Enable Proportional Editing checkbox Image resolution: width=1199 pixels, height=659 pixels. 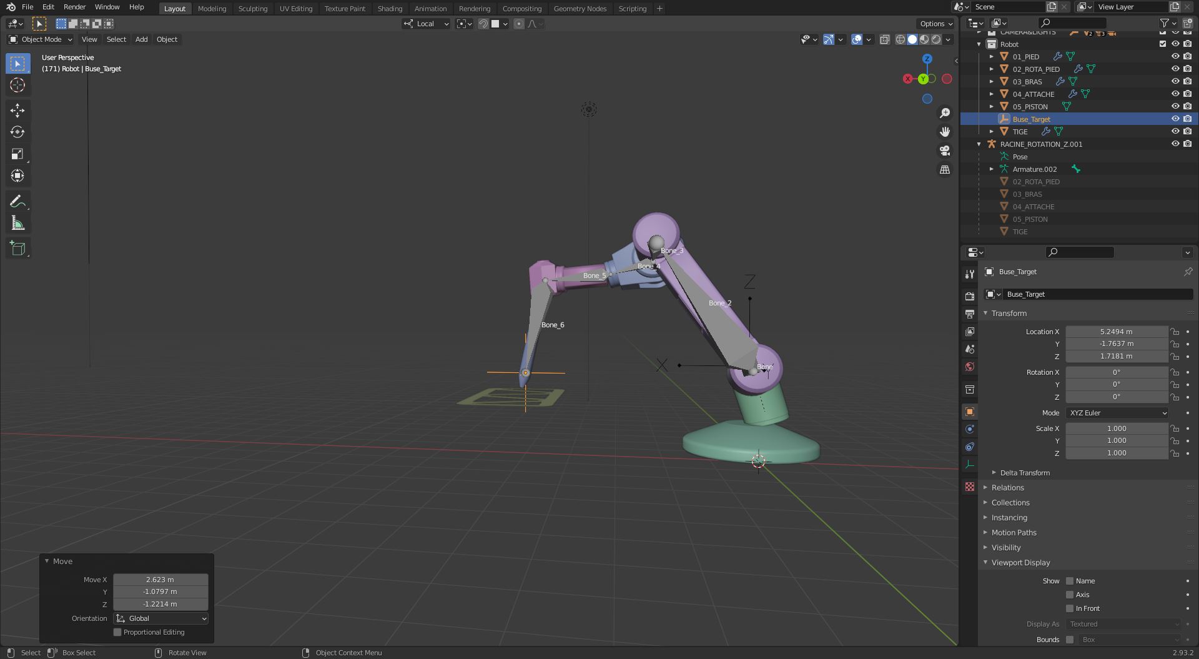[x=117, y=632]
